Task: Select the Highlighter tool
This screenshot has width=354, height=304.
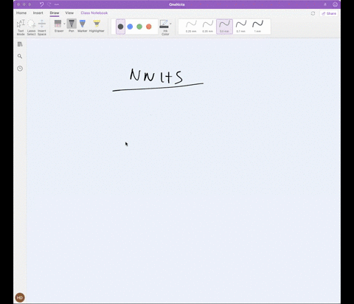Action: coord(97,26)
